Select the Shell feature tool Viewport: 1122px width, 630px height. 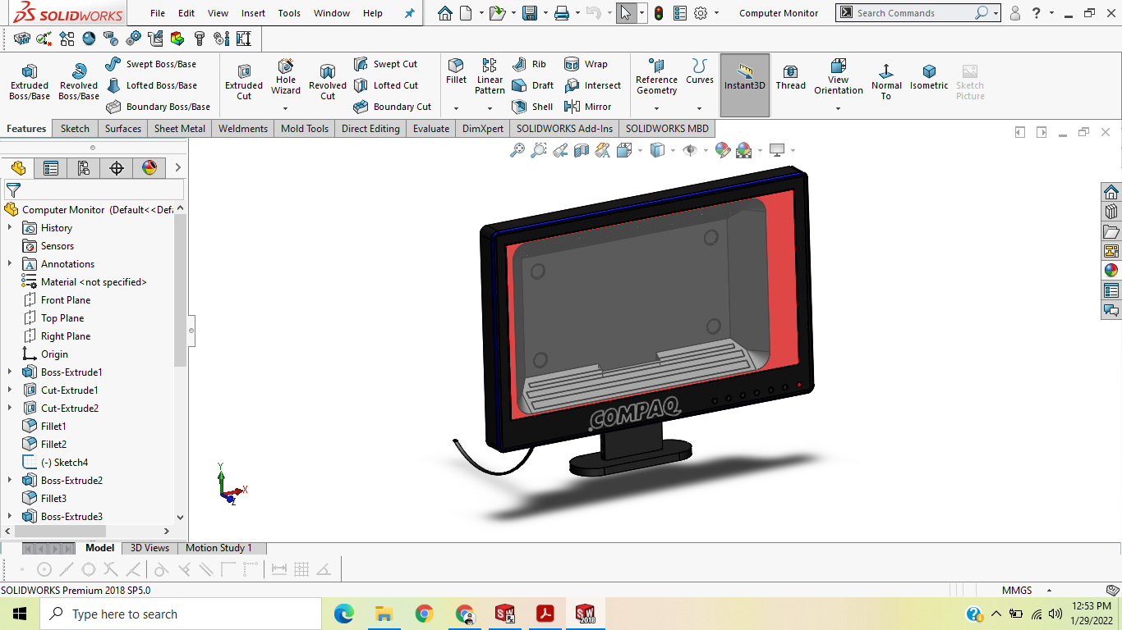click(532, 107)
